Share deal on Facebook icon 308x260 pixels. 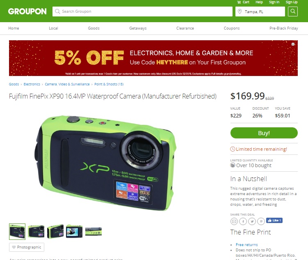243,221
